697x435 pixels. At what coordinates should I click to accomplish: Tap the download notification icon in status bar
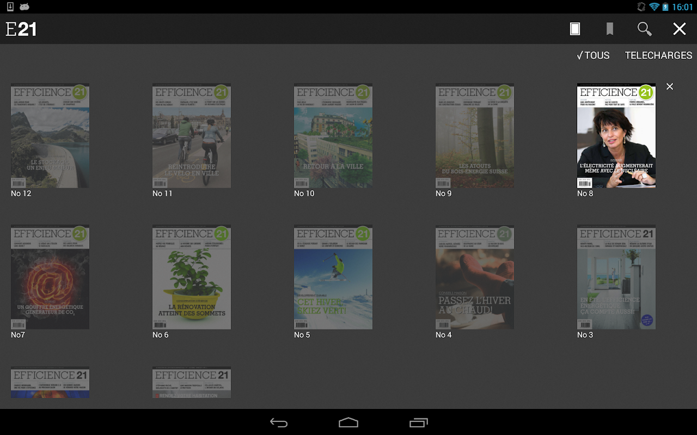point(10,7)
